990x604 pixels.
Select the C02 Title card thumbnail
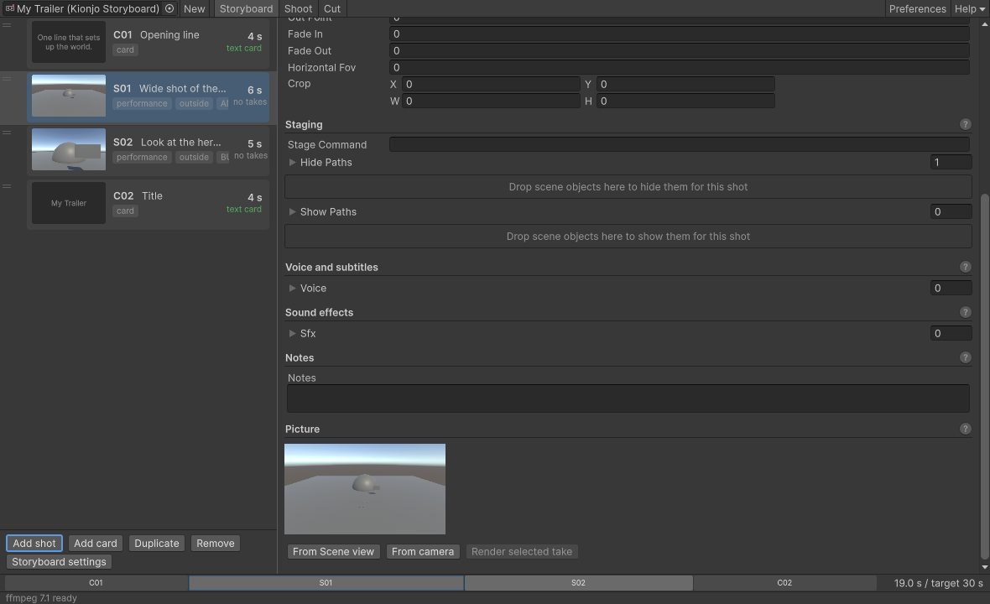[69, 203]
